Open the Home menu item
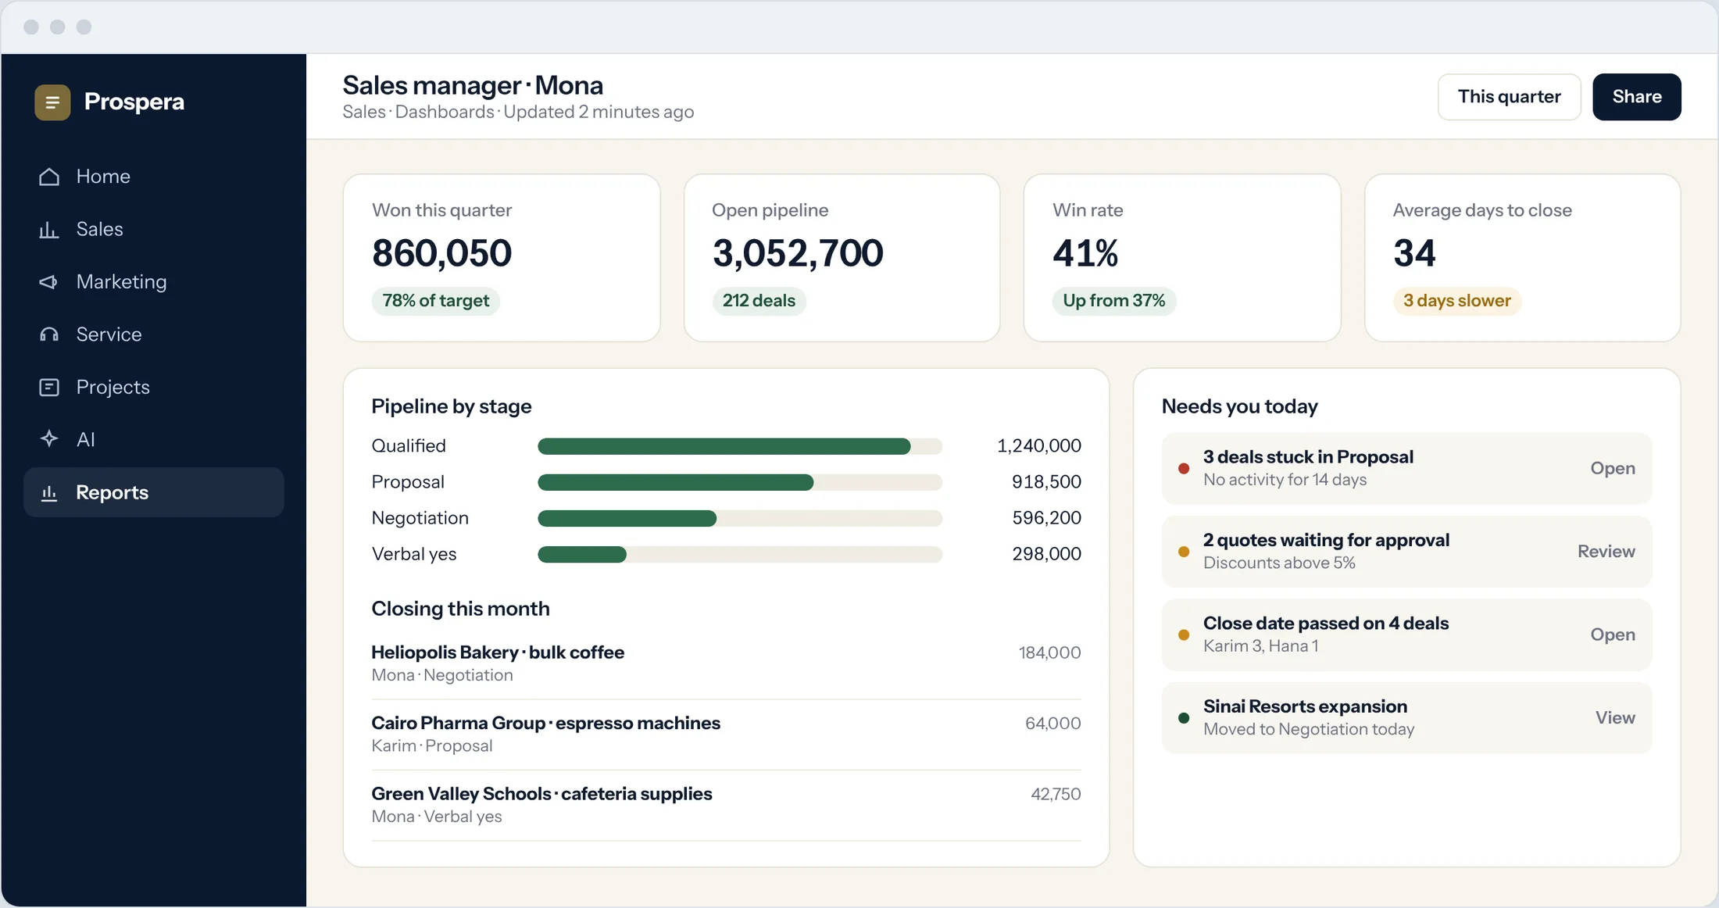This screenshot has height=908, width=1719. point(154,177)
